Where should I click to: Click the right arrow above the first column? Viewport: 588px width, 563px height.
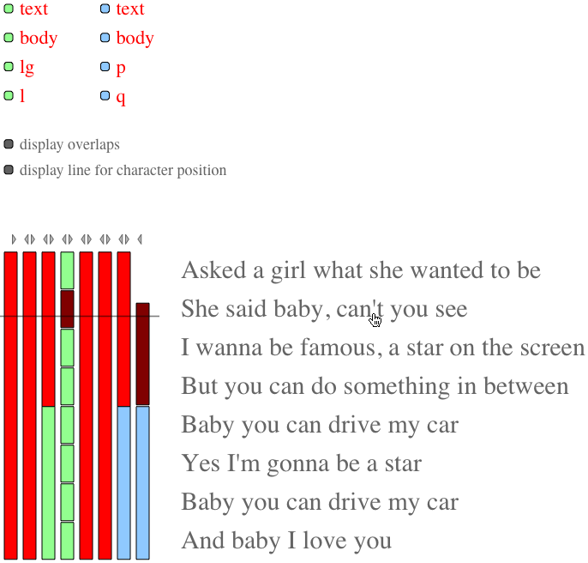(x=14, y=239)
